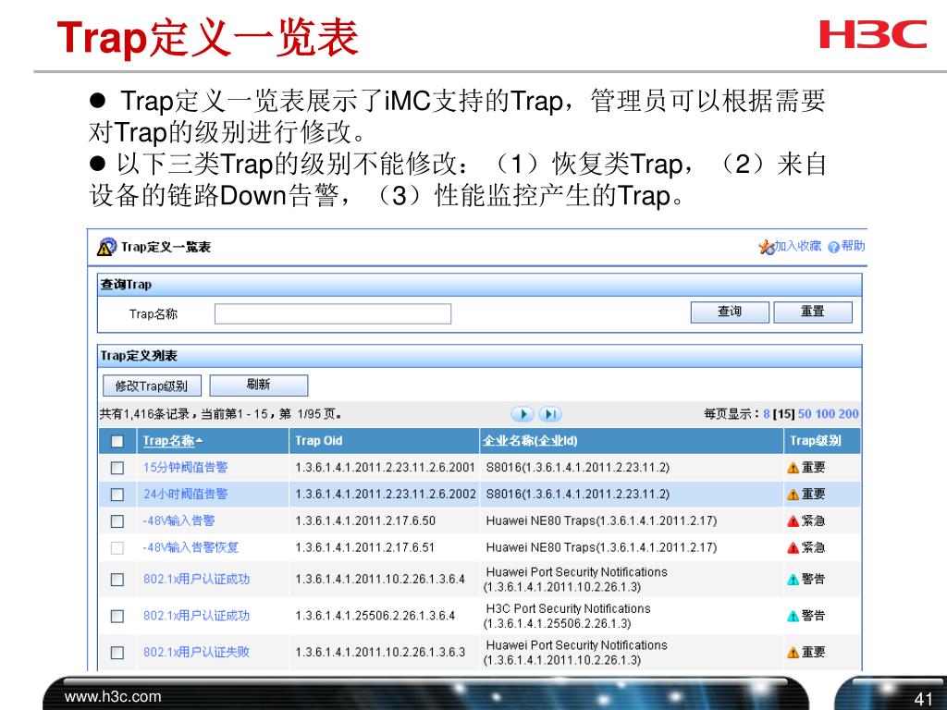The width and height of the screenshot is (947, 710).
Task: Click the 查询Trap section header
Action: click(x=480, y=285)
